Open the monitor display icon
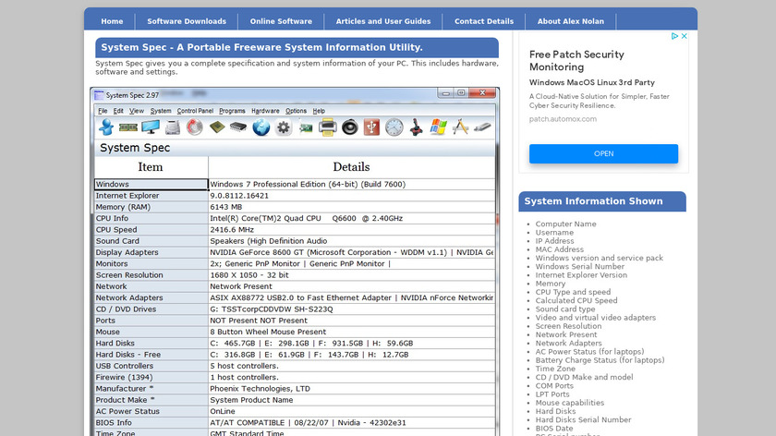The width and height of the screenshot is (776, 436). [x=151, y=127]
